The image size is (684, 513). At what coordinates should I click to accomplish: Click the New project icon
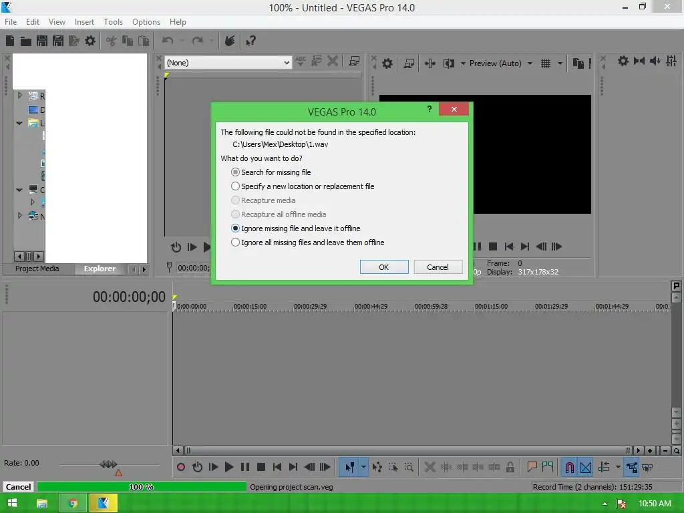click(x=10, y=41)
